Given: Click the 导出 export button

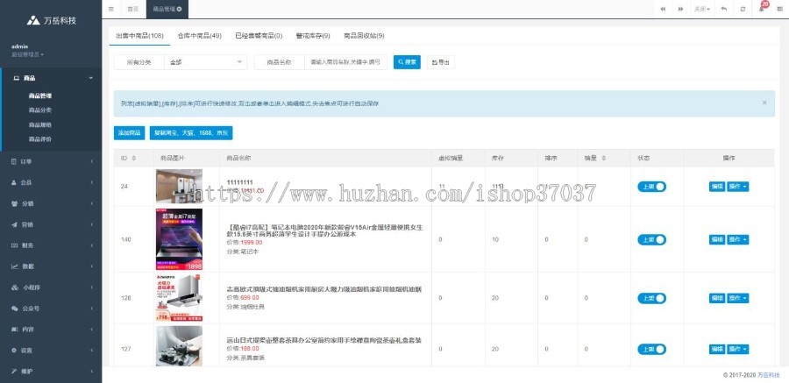Looking at the screenshot, I should click(441, 62).
